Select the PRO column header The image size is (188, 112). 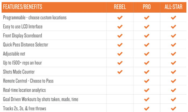coord(147,7)
